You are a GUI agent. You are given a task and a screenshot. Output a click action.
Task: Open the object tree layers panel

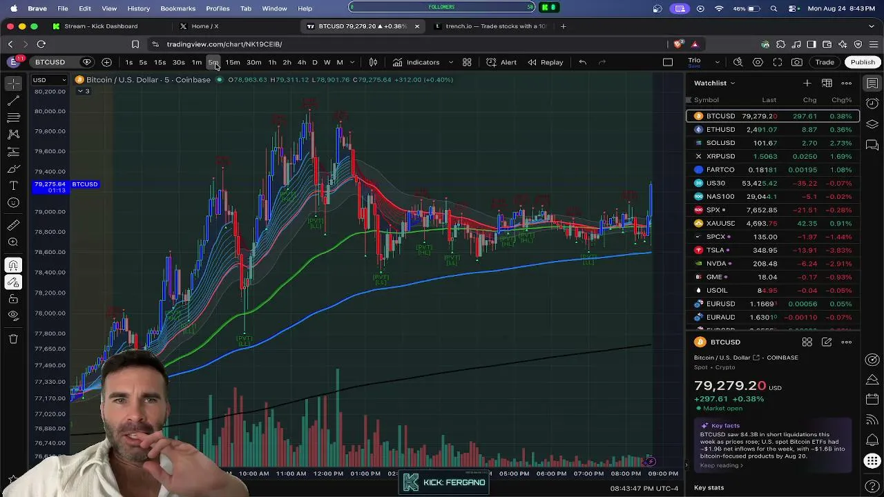872,124
